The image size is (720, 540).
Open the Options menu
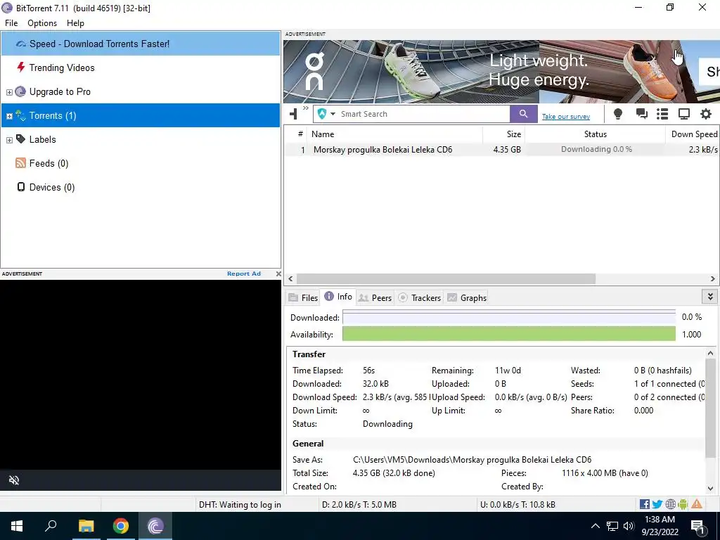(42, 23)
